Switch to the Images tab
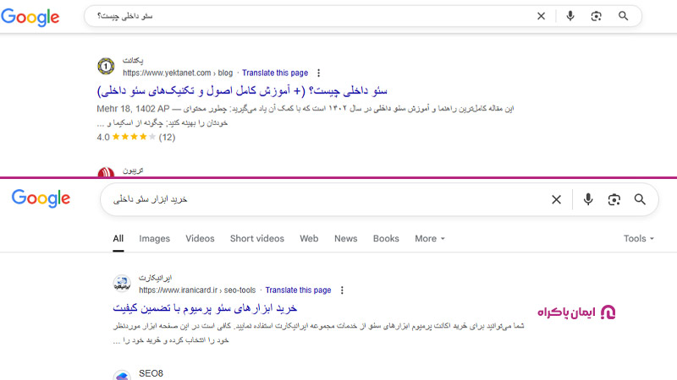The image size is (677, 380). (x=155, y=239)
